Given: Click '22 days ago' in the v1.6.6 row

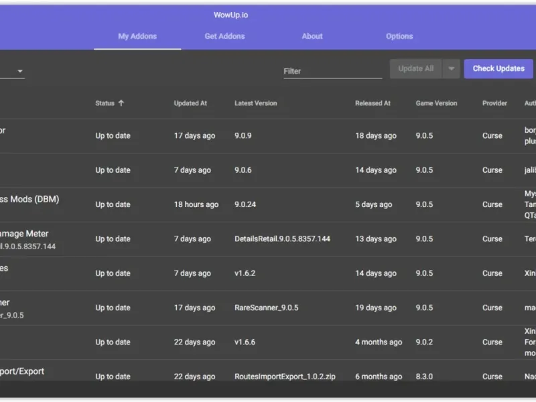Looking at the screenshot, I should click(x=194, y=342).
